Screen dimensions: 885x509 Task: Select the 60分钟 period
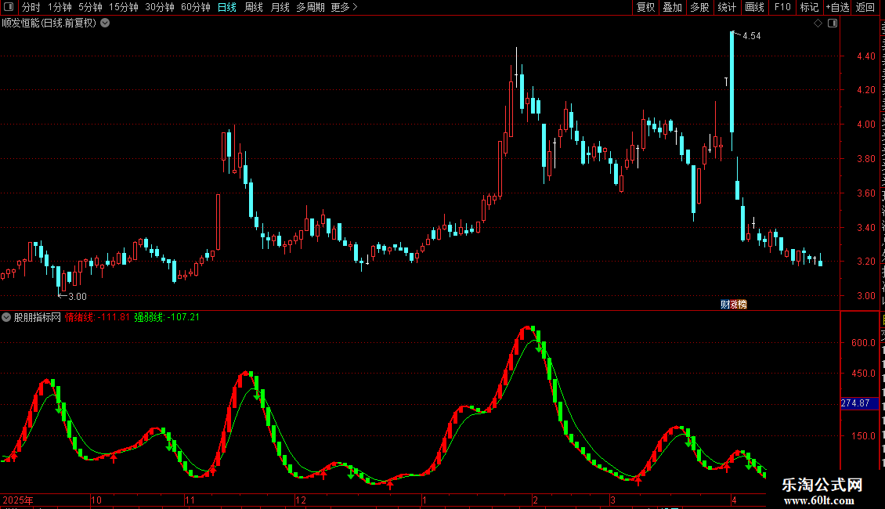(x=196, y=7)
